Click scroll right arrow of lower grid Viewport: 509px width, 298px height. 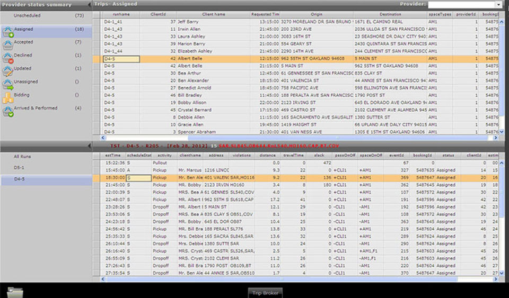coord(496,279)
